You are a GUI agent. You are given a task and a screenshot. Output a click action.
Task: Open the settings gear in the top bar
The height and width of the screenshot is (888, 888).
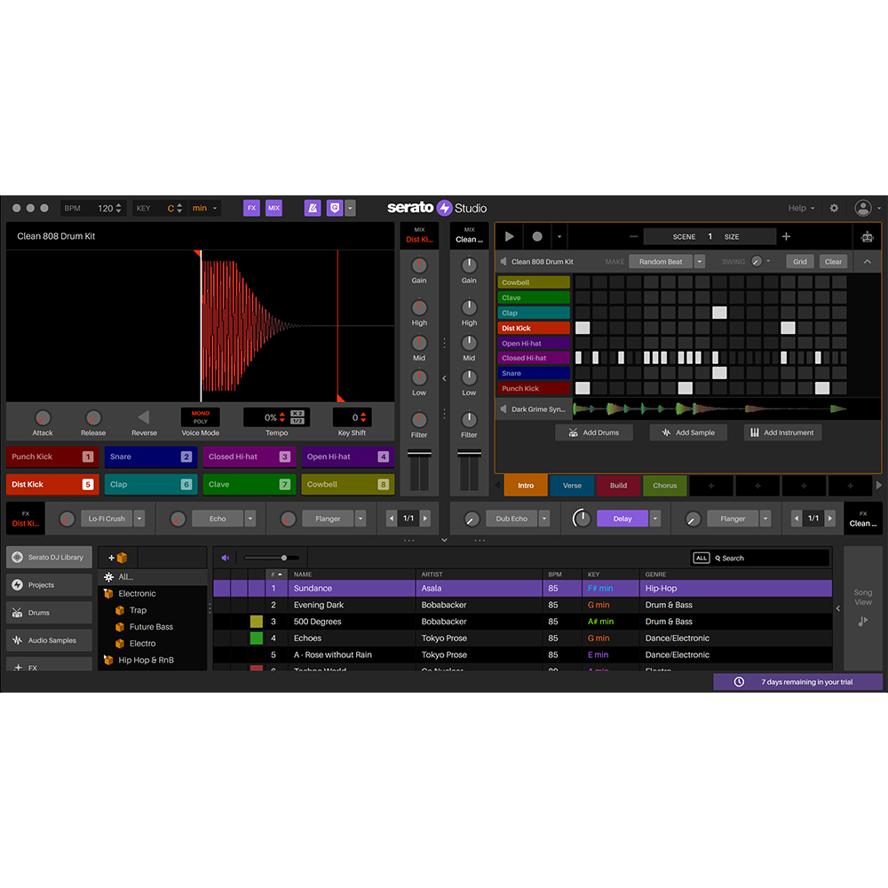pos(833,207)
